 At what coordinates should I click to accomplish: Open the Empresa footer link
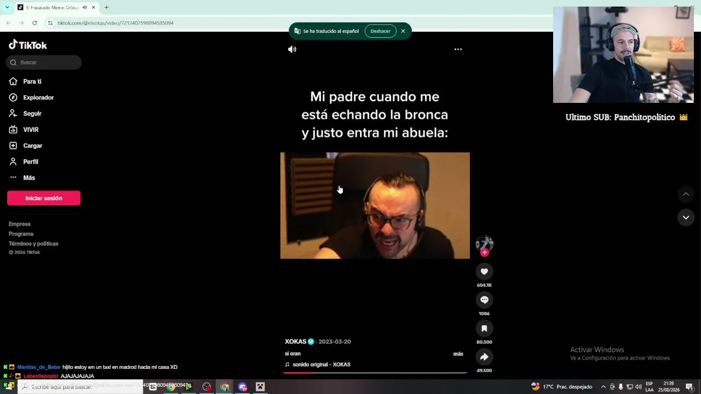click(20, 224)
